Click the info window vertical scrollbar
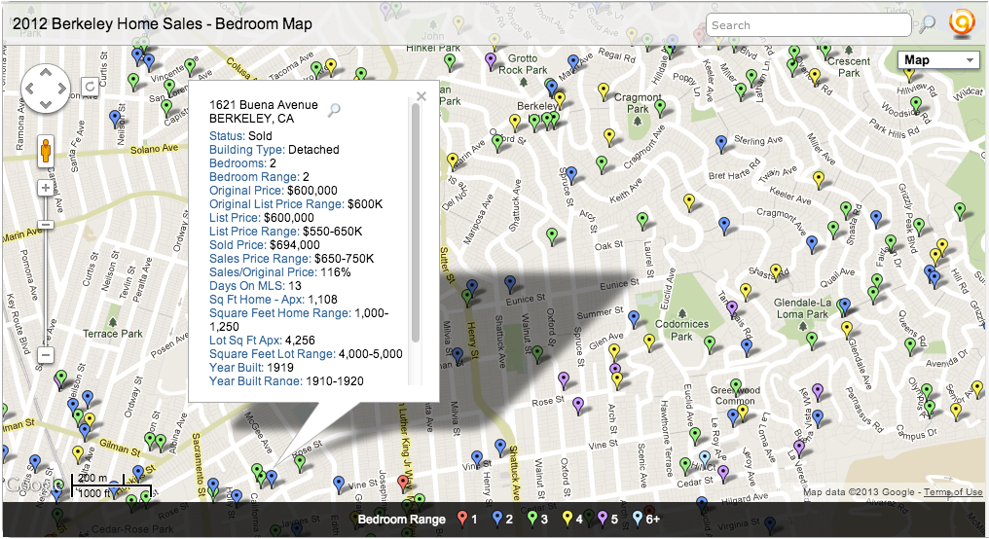The width and height of the screenshot is (989, 539). tap(415, 222)
